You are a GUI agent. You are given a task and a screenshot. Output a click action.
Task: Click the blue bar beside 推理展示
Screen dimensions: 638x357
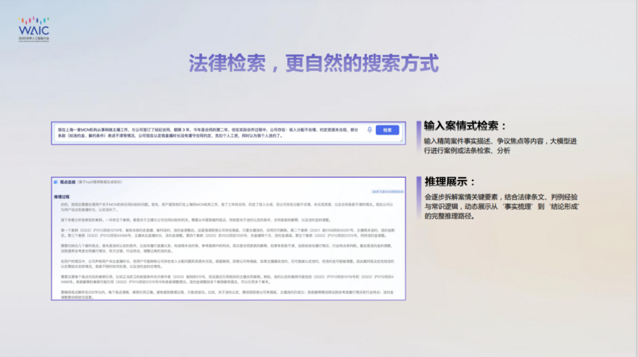coord(418,182)
